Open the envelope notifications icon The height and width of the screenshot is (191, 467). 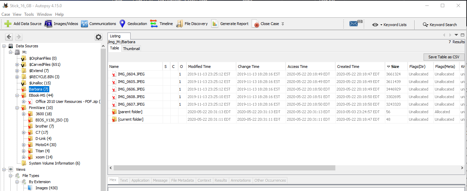click(354, 24)
